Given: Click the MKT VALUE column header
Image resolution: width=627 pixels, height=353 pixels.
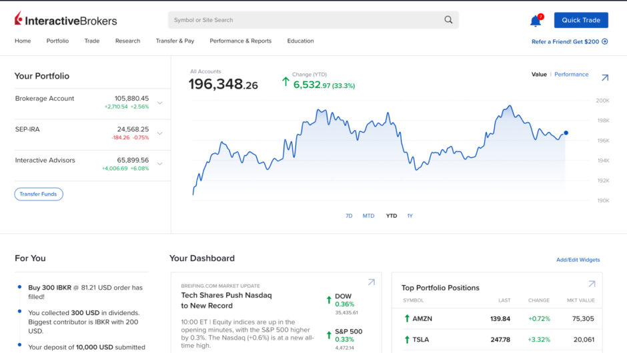Looking at the screenshot, I should click(580, 300).
